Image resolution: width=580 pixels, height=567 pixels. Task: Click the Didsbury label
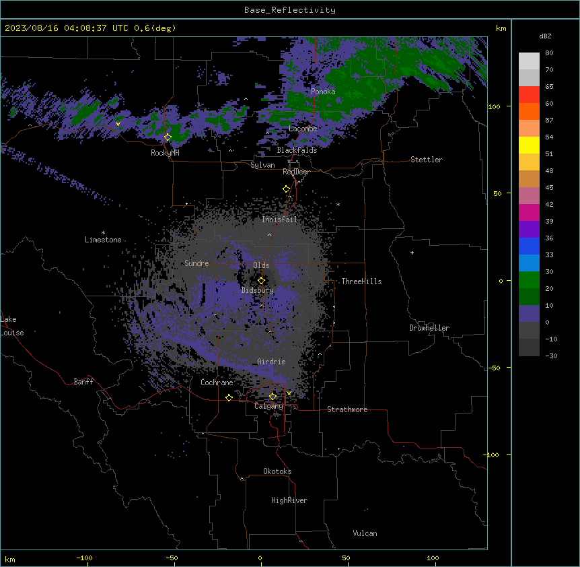coord(258,290)
